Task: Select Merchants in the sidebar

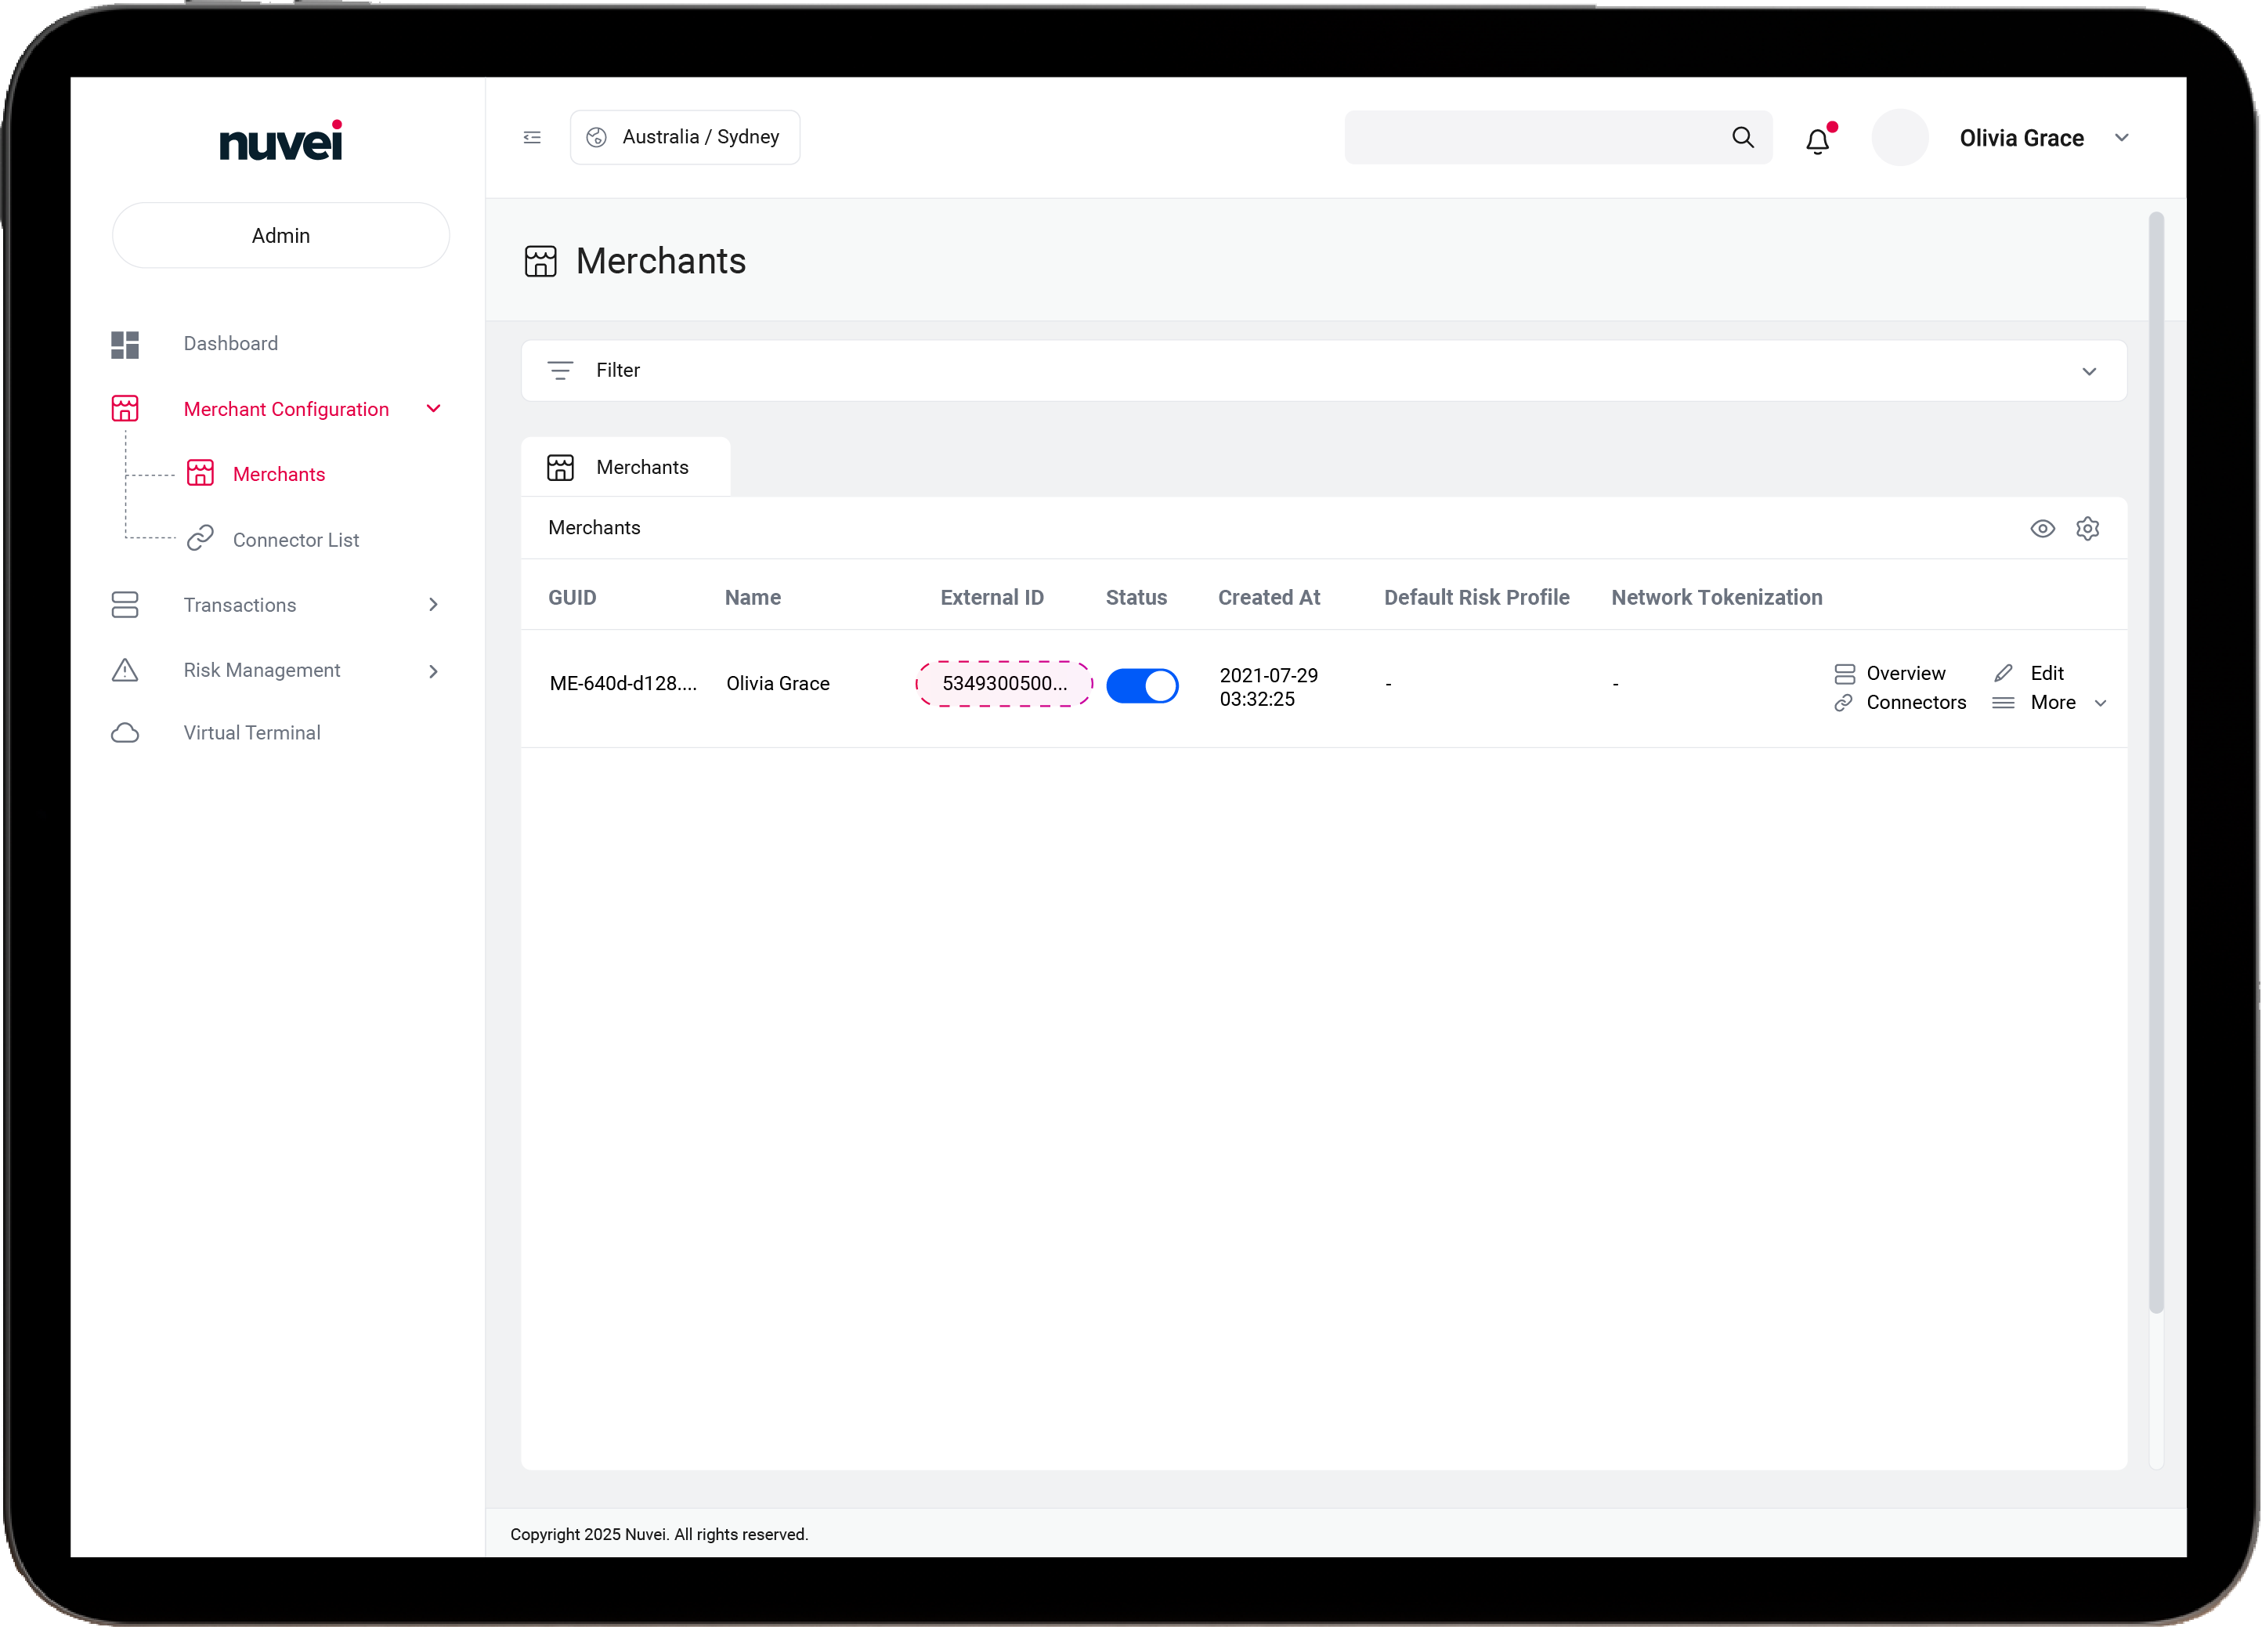Action: 280,475
